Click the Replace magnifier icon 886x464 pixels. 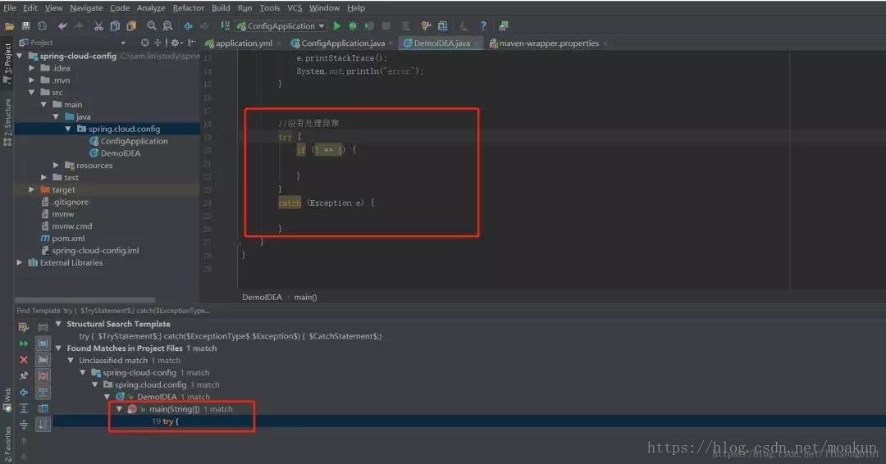(168, 26)
